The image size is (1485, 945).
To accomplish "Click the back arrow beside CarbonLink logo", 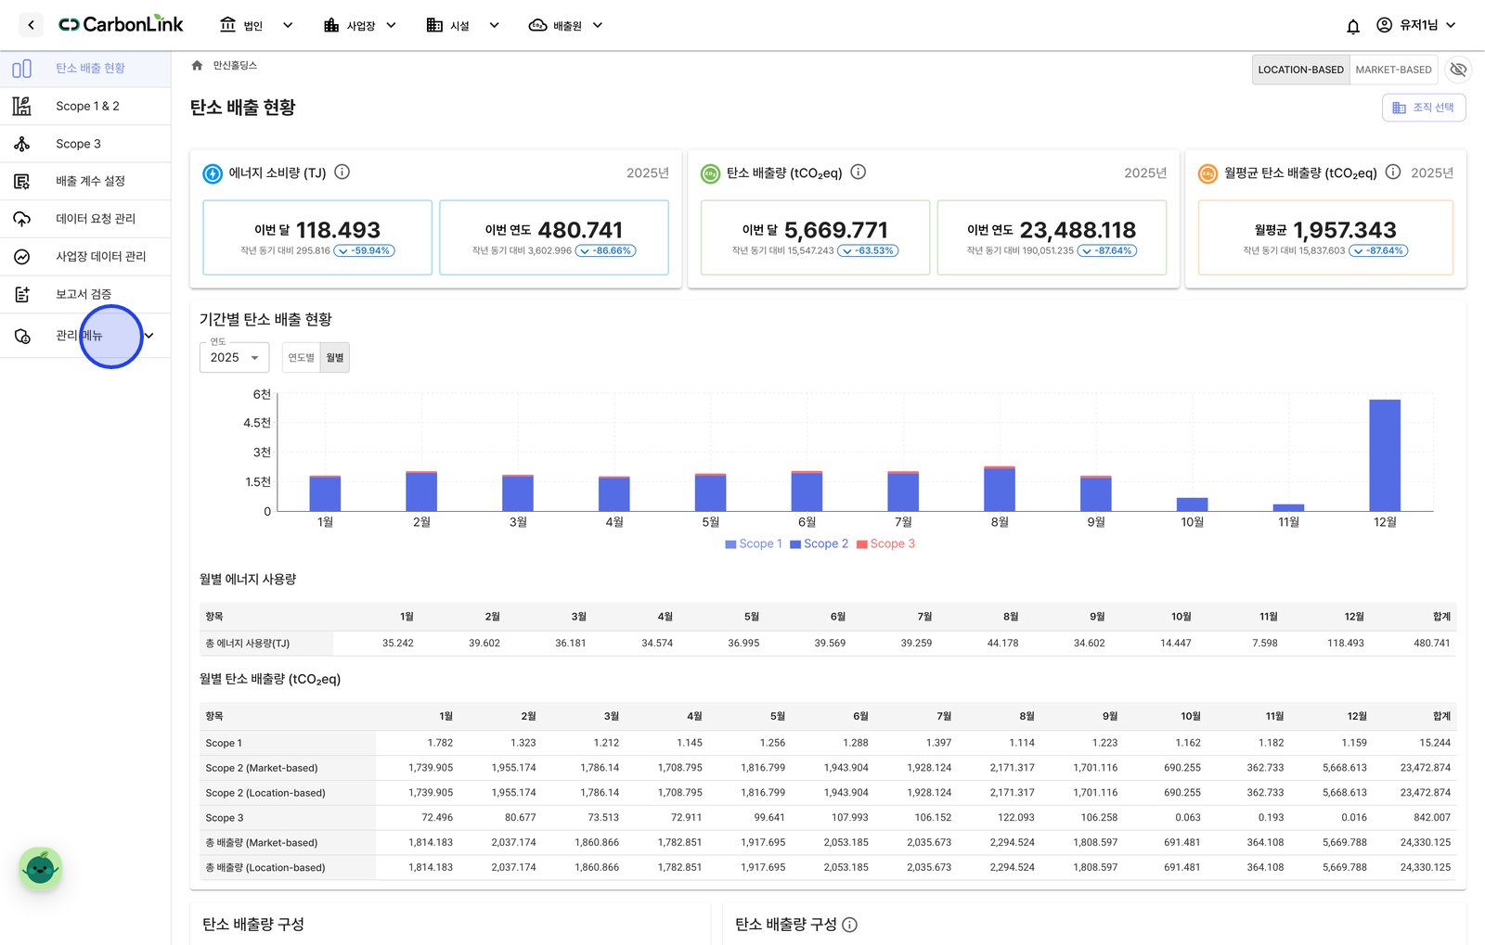I will (x=31, y=25).
